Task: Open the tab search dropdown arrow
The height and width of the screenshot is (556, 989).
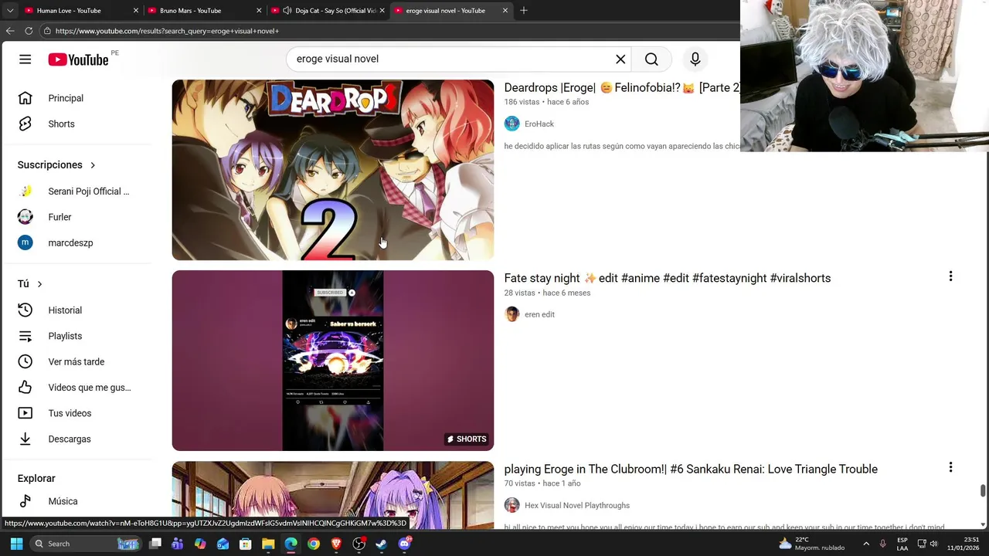Action: click(x=10, y=11)
